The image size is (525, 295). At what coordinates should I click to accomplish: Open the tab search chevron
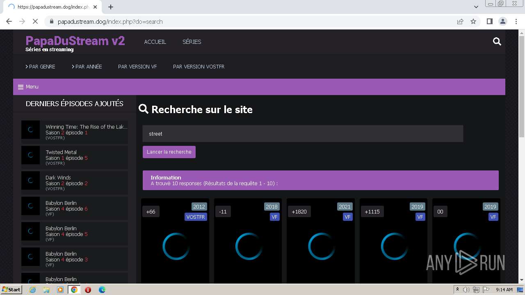(476, 7)
